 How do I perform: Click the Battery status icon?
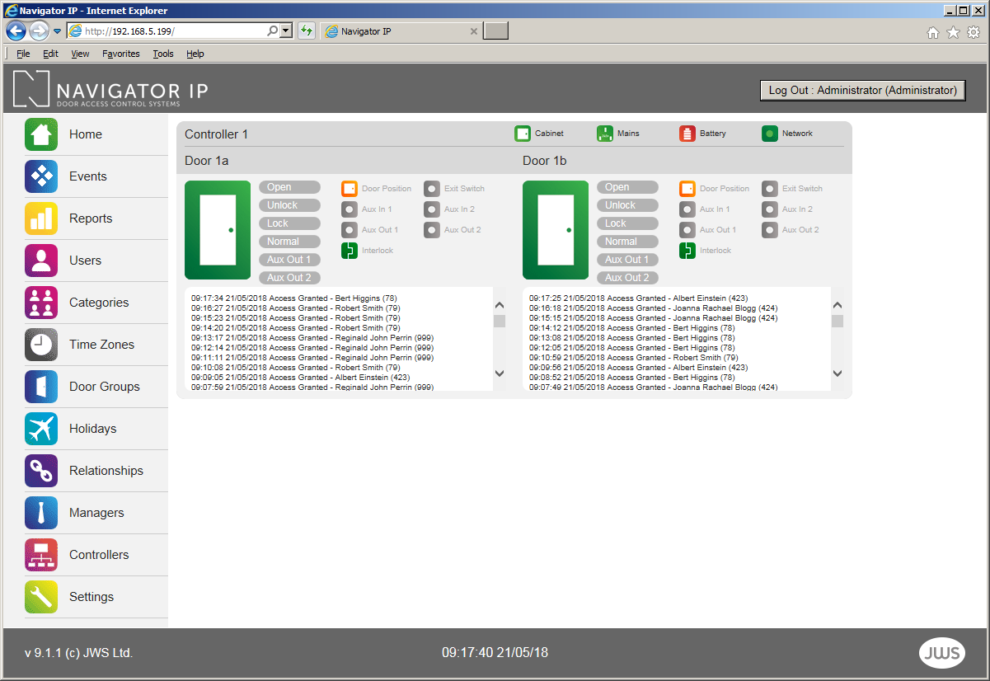[x=687, y=134]
